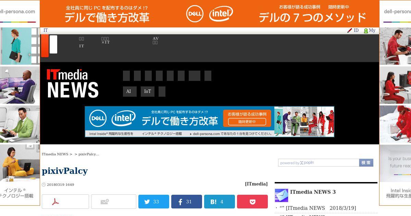The image size is (411, 216).
Task: Click the wide blank tab in the category row
Action: pos(195,76)
